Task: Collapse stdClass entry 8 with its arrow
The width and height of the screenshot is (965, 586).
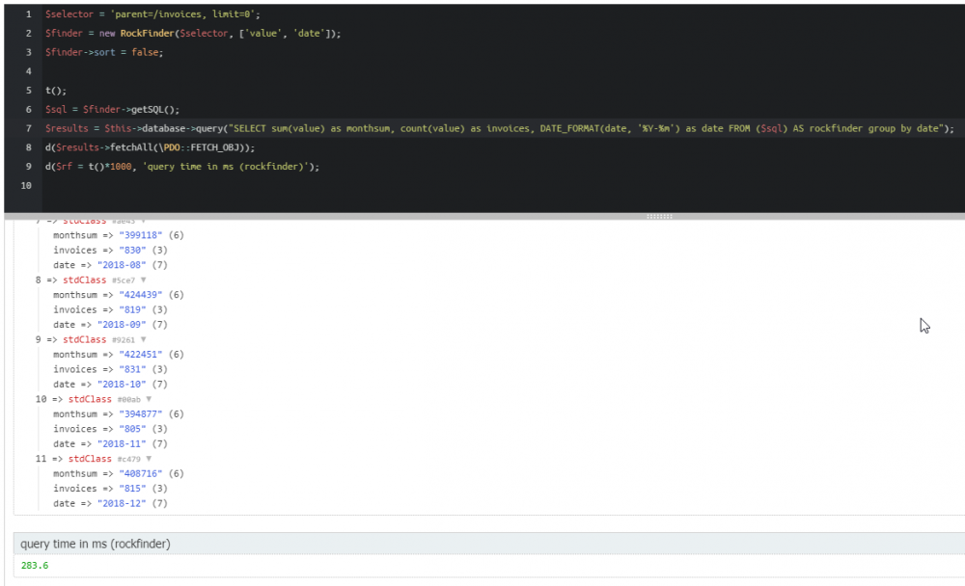Action: pyautogui.click(x=144, y=280)
